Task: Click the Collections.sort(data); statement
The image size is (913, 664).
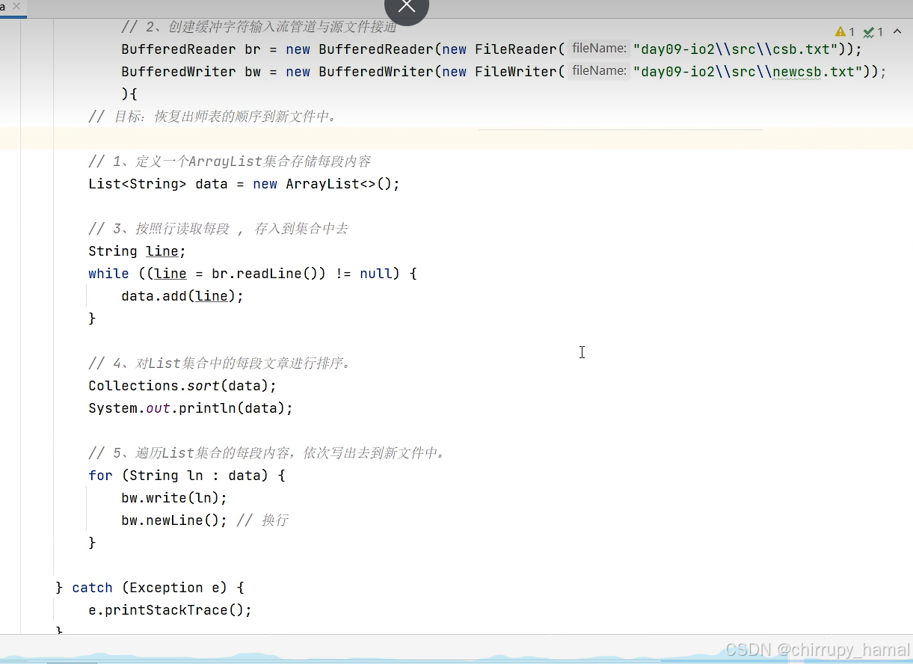Action: pos(182,386)
